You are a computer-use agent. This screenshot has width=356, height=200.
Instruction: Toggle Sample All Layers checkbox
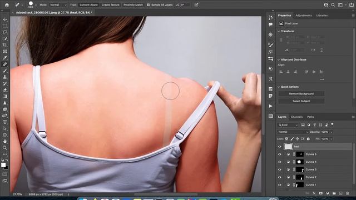pos(149,5)
